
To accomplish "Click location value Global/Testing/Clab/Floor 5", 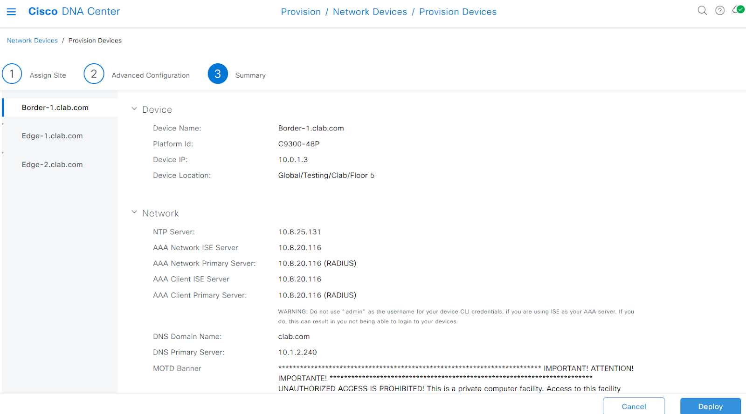I will pyautogui.click(x=326, y=176).
